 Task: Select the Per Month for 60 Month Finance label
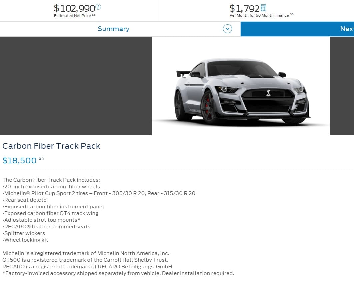click(x=259, y=15)
